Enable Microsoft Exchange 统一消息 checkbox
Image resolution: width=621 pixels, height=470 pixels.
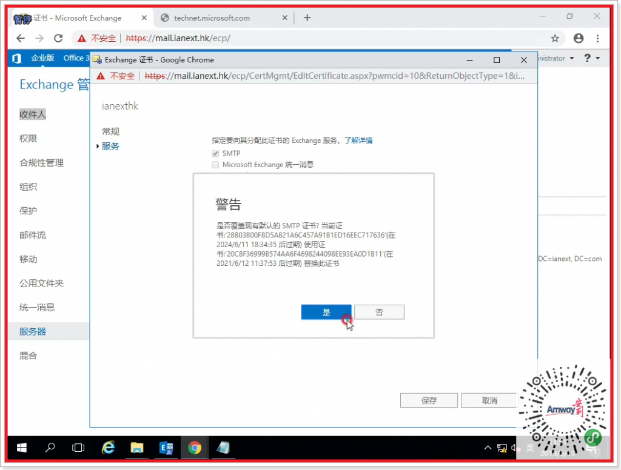(215, 165)
